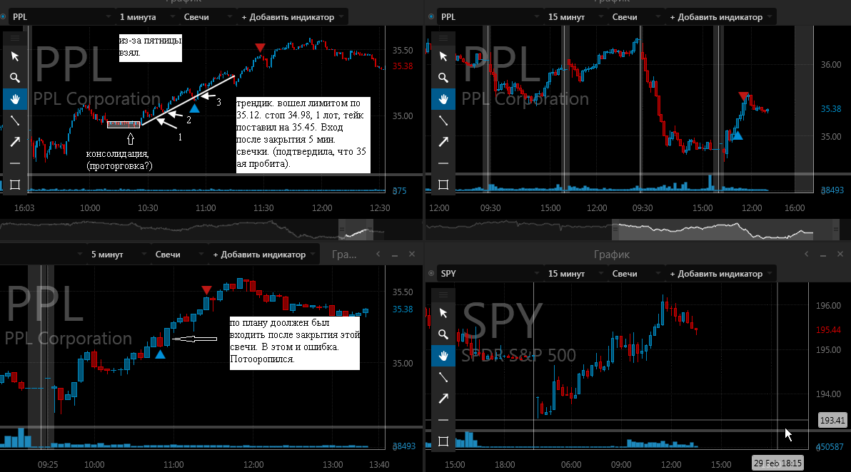Open the 'Свечи' chart type dropdown in the SPY panel

[633, 274]
